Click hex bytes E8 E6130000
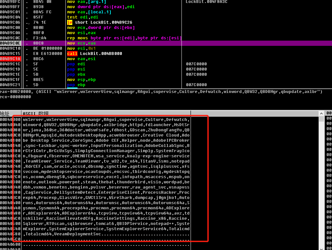Viewport: 332px width, 250px height. point(48,53)
